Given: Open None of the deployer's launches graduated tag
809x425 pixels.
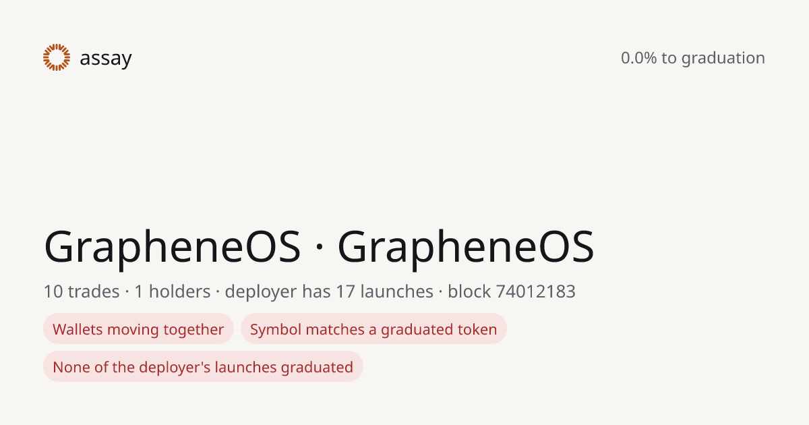Looking at the screenshot, I should pyautogui.click(x=203, y=367).
